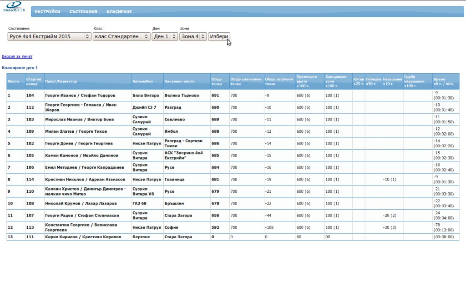
Task: Open the Версия за печат link
Action: (17, 56)
